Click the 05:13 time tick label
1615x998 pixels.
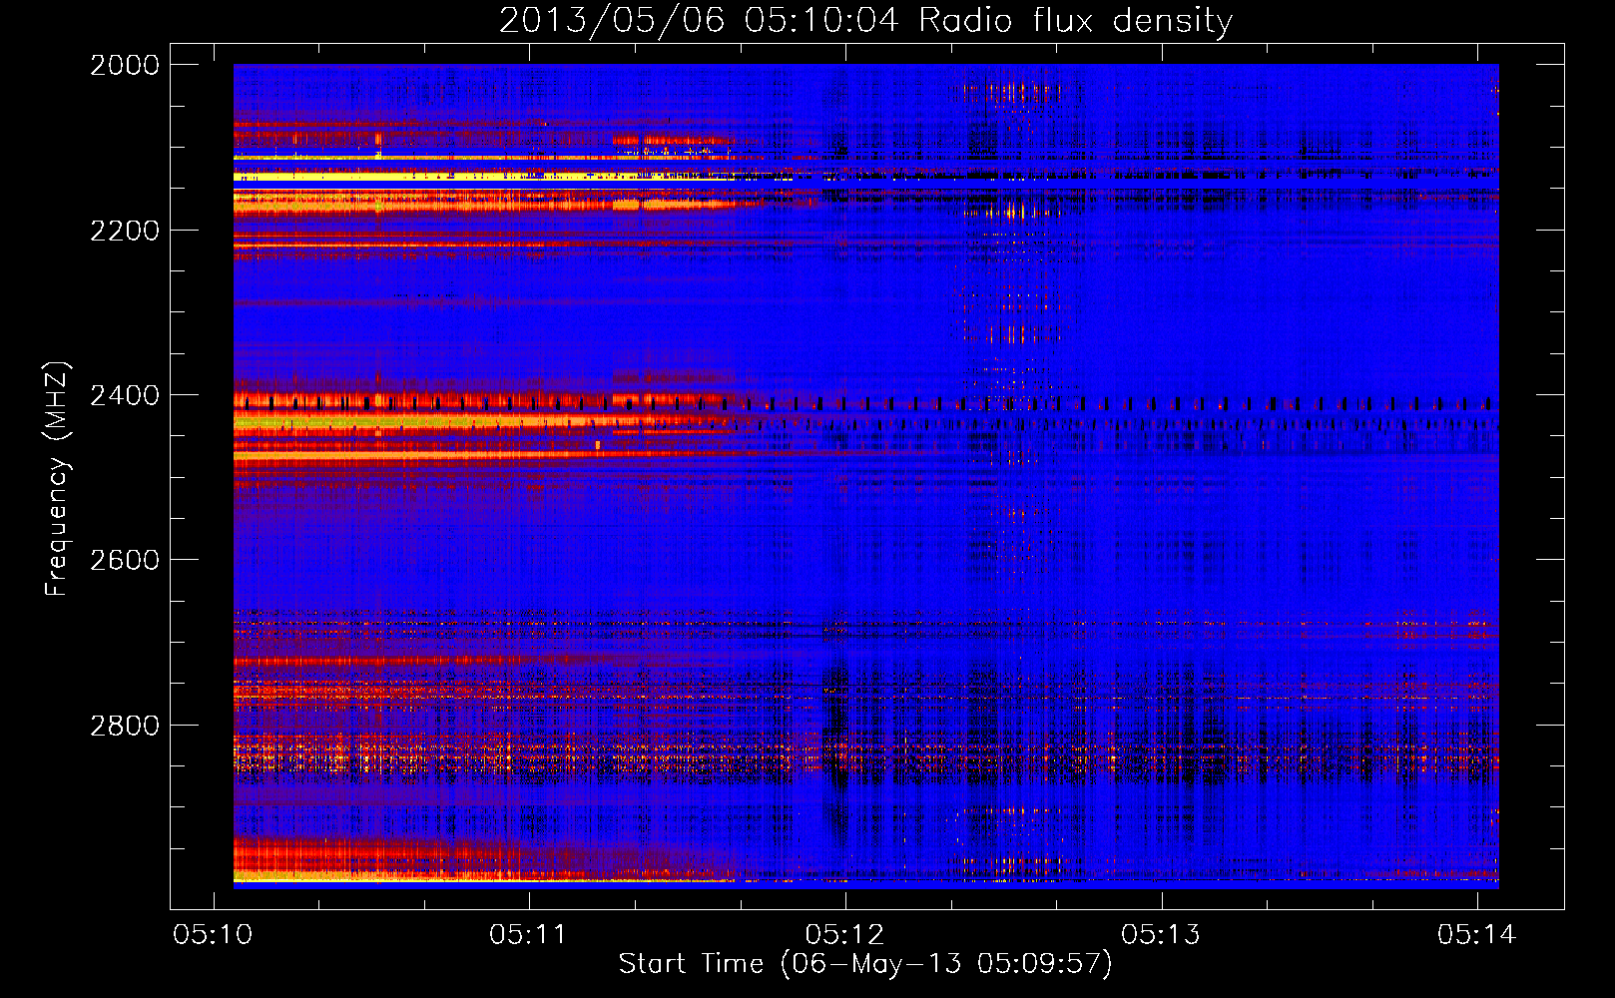click(x=1161, y=934)
